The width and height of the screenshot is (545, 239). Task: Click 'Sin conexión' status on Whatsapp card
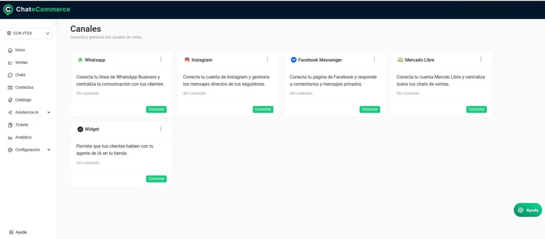pos(88,93)
